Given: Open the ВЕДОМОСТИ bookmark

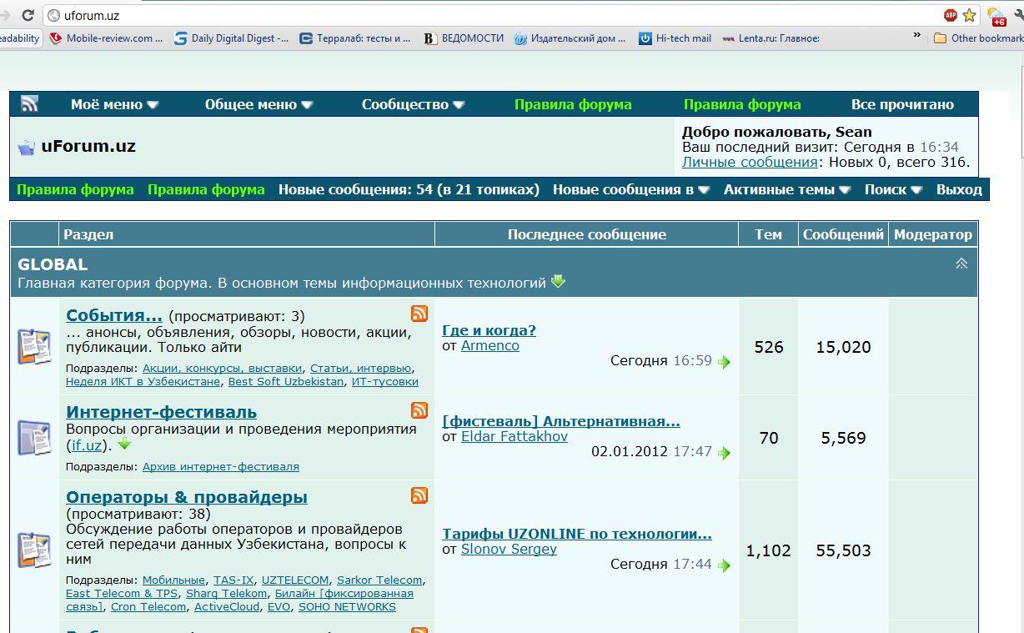Looking at the screenshot, I should point(464,38).
